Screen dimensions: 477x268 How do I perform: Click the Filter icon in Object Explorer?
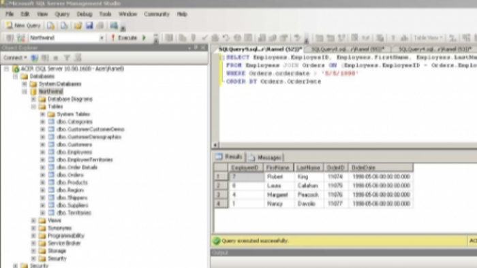67,58
